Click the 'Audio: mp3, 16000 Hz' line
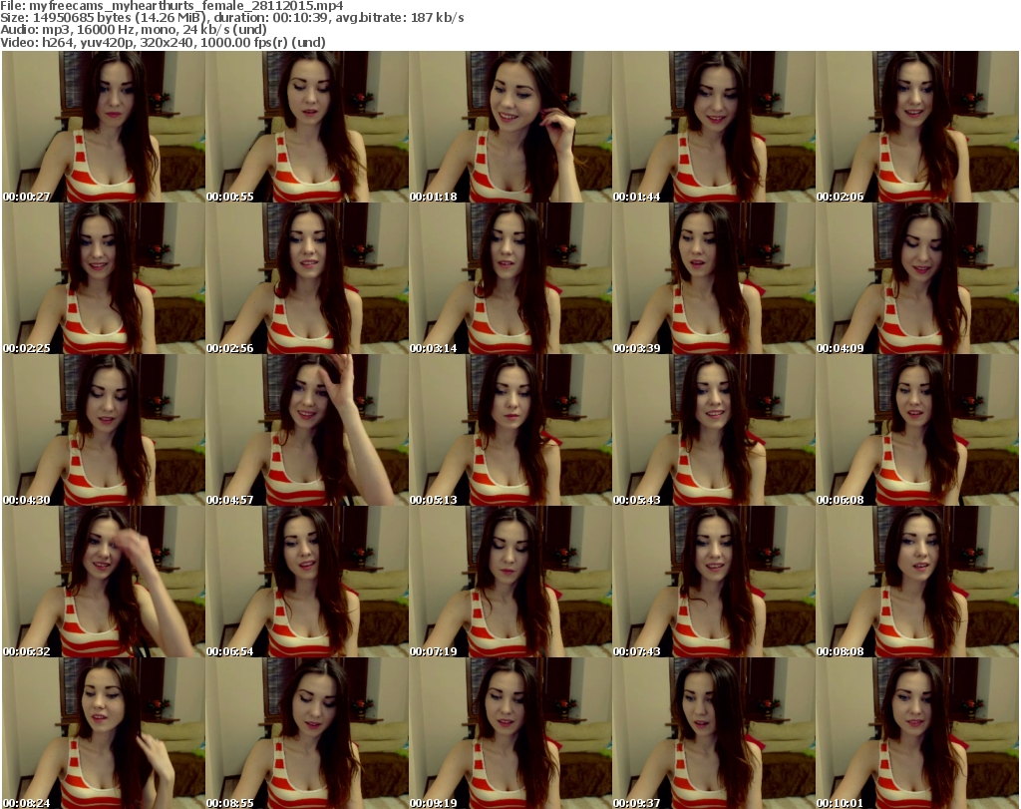 tap(134, 29)
